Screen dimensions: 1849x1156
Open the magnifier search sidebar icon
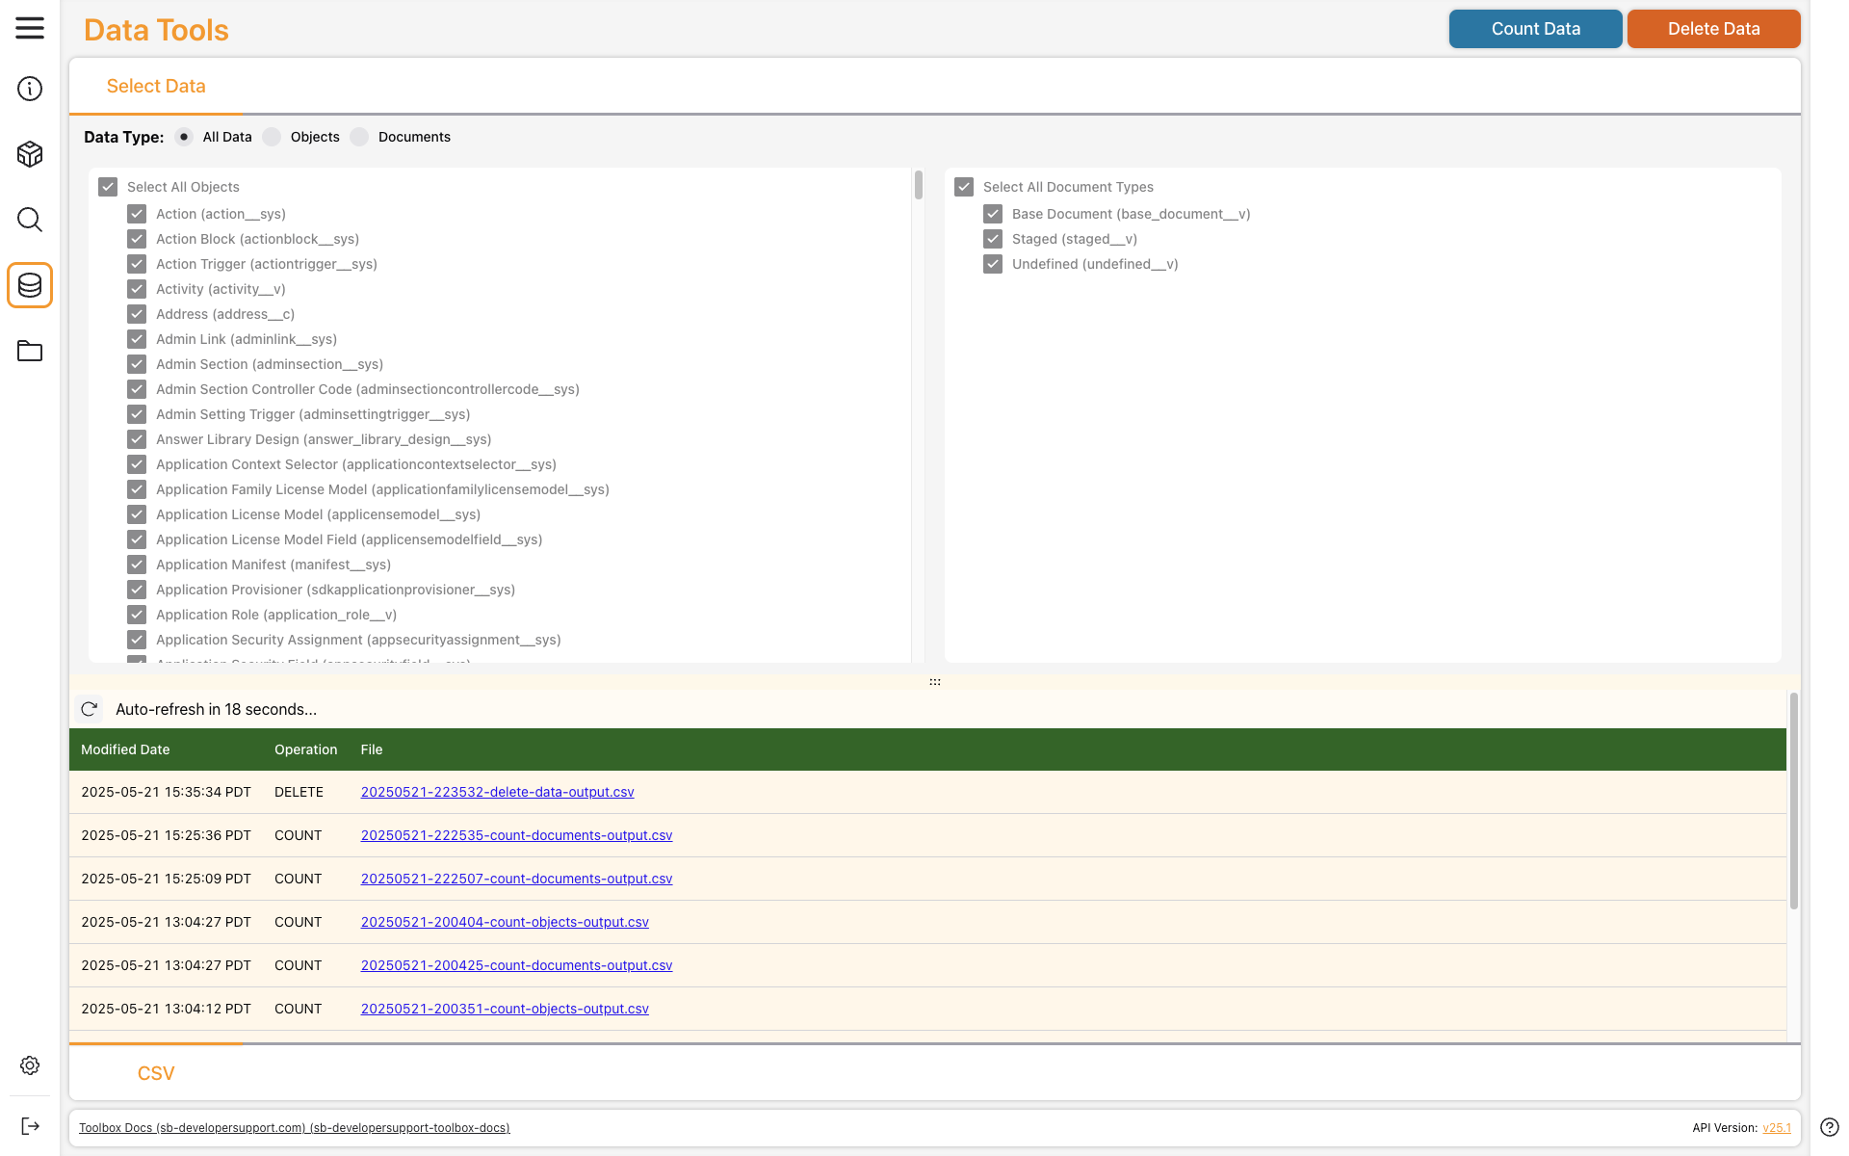click(30, 220)
